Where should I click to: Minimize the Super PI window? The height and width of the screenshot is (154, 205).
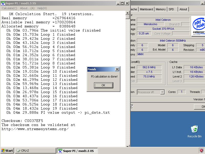point(118,3)
